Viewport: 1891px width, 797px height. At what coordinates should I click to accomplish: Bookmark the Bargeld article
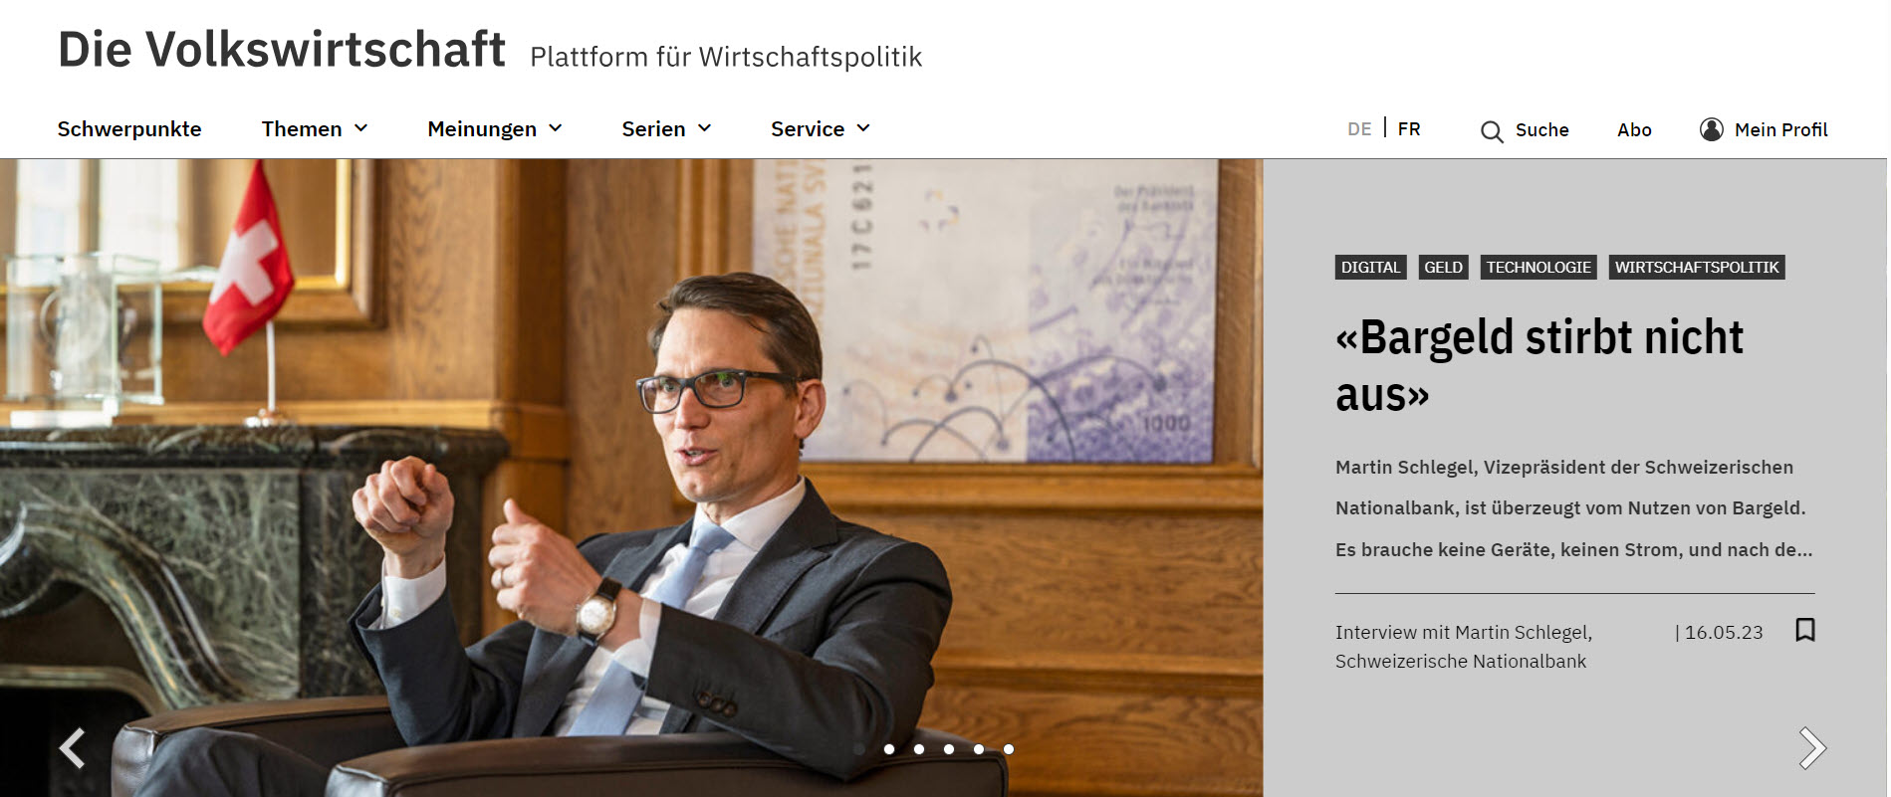(x=1804, y=630)
